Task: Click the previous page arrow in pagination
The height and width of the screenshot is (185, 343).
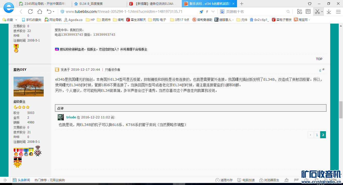Action: coord(311,135)
